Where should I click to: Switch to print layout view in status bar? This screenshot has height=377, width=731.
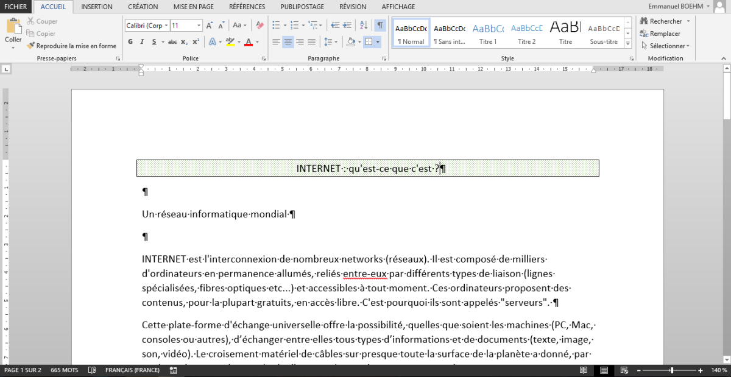tap(604, 370)
